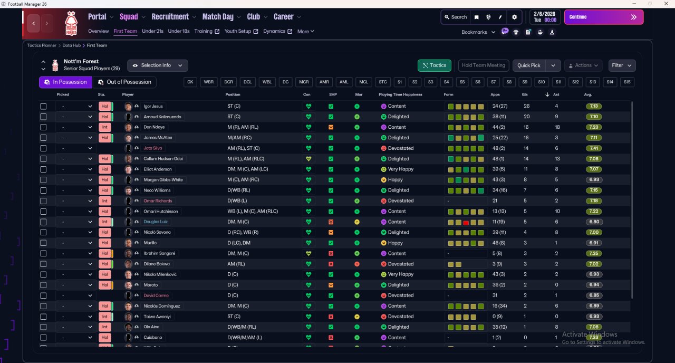Viewport: 675px width, 363px height.
Task: Click the Search field in top bar
Action: (x=455, y=17)
